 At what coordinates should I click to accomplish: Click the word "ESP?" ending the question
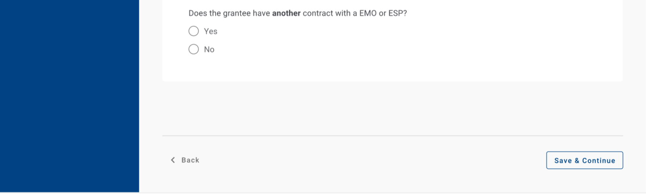point(398,13)
